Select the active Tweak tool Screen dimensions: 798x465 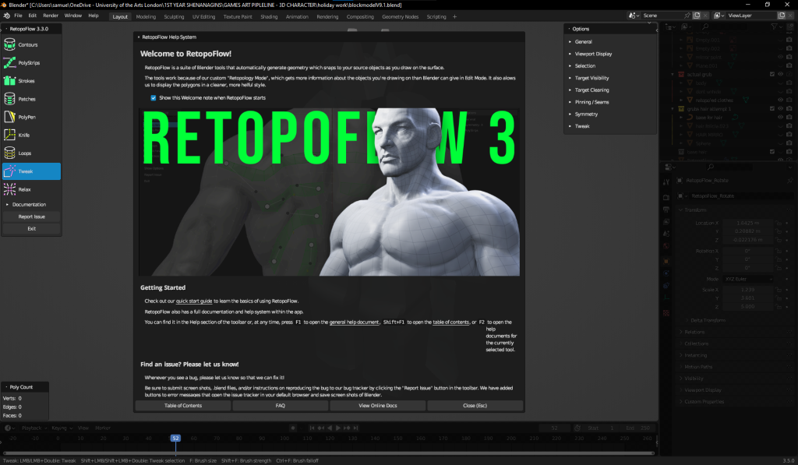click(x=31, y=171)
